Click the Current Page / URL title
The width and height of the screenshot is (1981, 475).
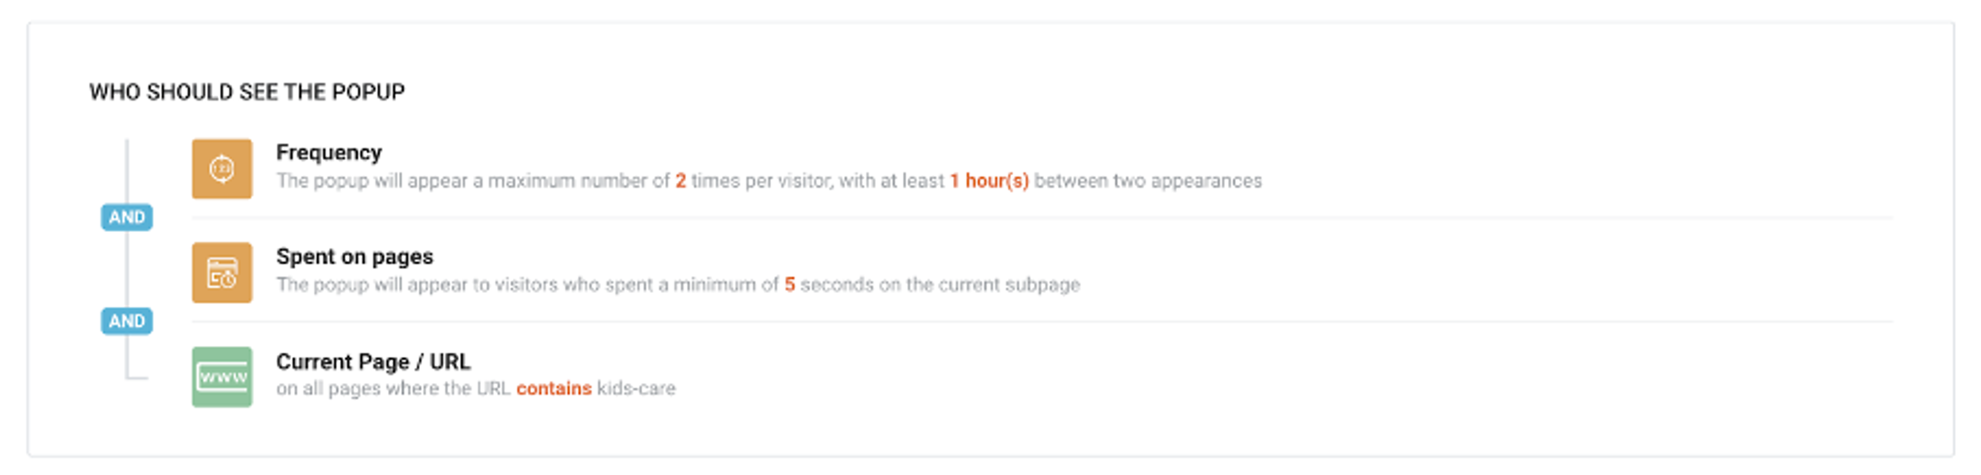(x=375, y=362)
